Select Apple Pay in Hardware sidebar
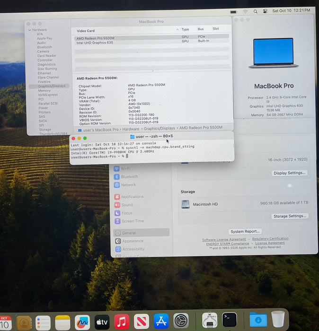 (44, 38)
